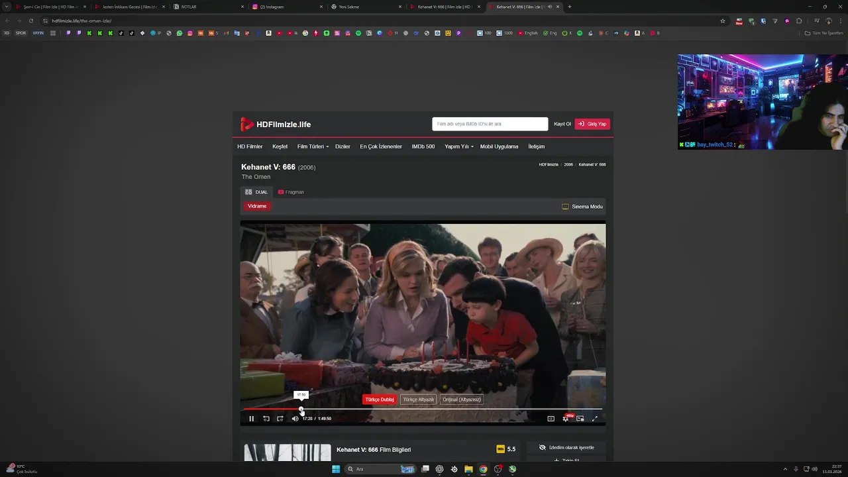This screenshot has width=848, height=477.
Task: Open a new browser tab
Action: tap(570, 7)
